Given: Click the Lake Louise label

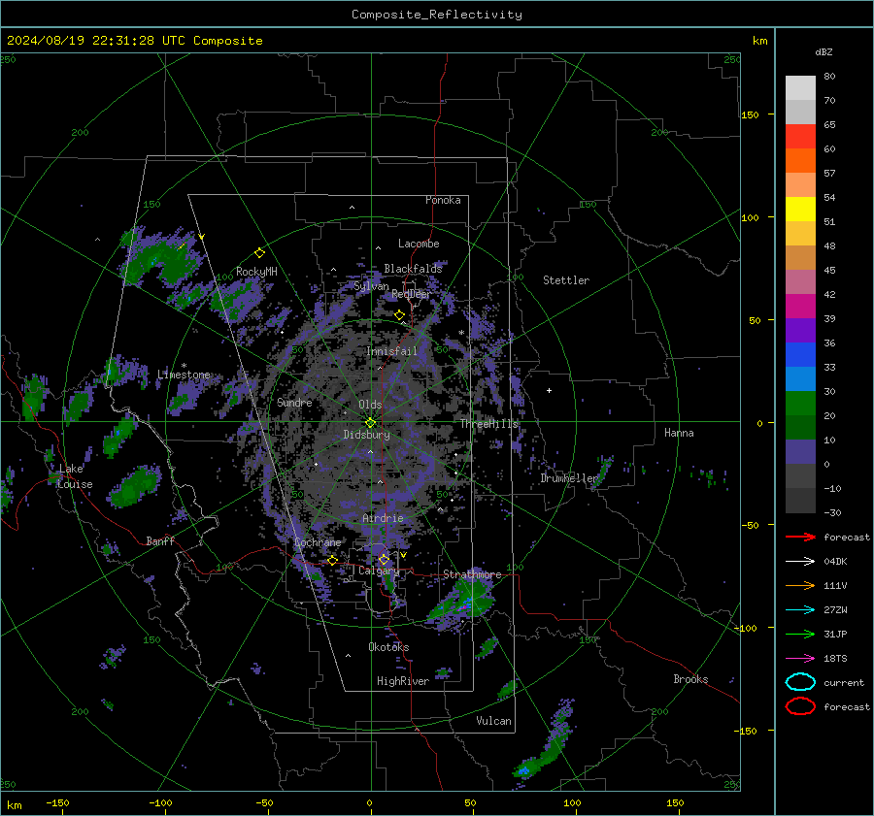Looking at the screenshot, I should (75, 476).
